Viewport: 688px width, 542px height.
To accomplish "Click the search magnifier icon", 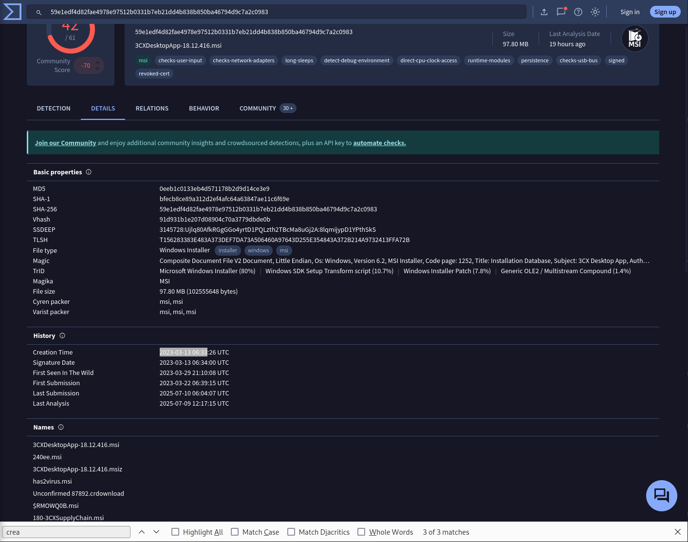I will [x=39, y=12].
